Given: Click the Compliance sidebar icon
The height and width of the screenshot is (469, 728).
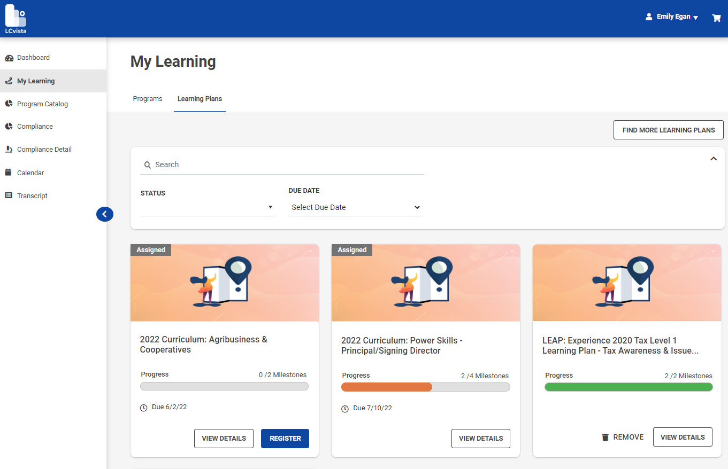Looking at the screenshot, I should point(8,126).
